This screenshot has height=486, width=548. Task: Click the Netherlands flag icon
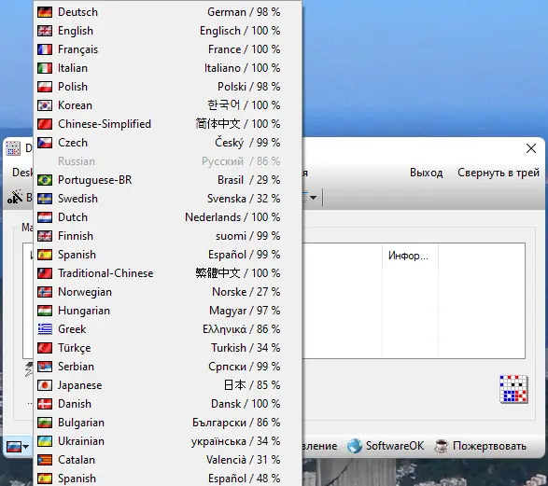point(45,217)
